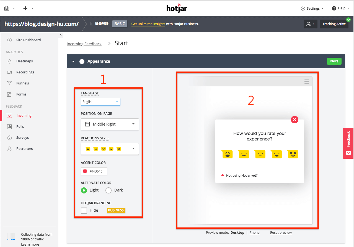Open the organization building icon menu
This screenshot has height=247, width=354.
(x=7, y=8)
